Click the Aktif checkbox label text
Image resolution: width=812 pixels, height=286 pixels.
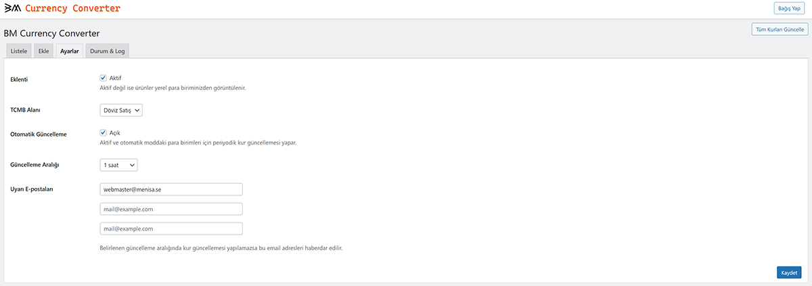[x=116, y=78]
